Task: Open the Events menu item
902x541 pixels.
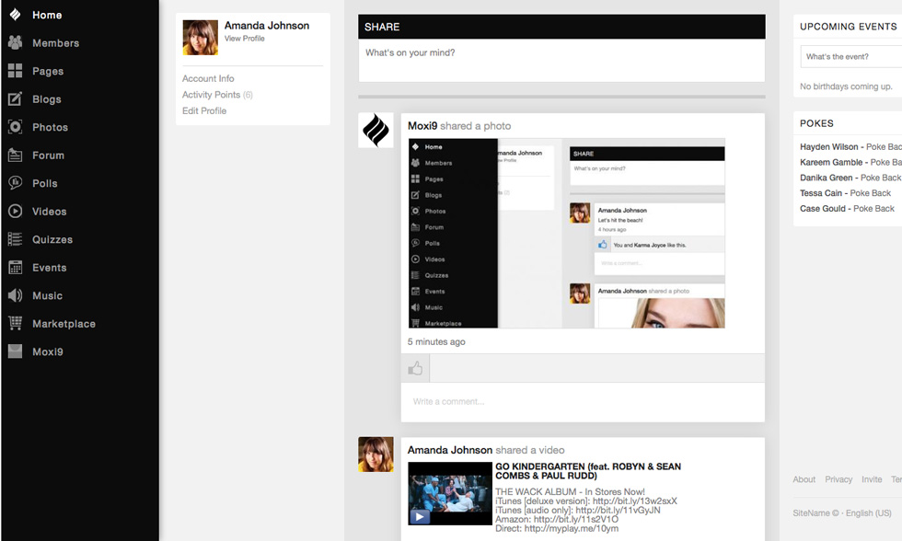Action: click(x=49, y=268)
